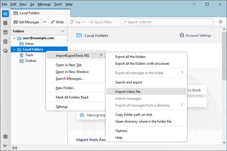The width and height of the screenshot is (227, 151).
Task: Open Settings gear in spaces toolbar
Action: coord(5,137)
